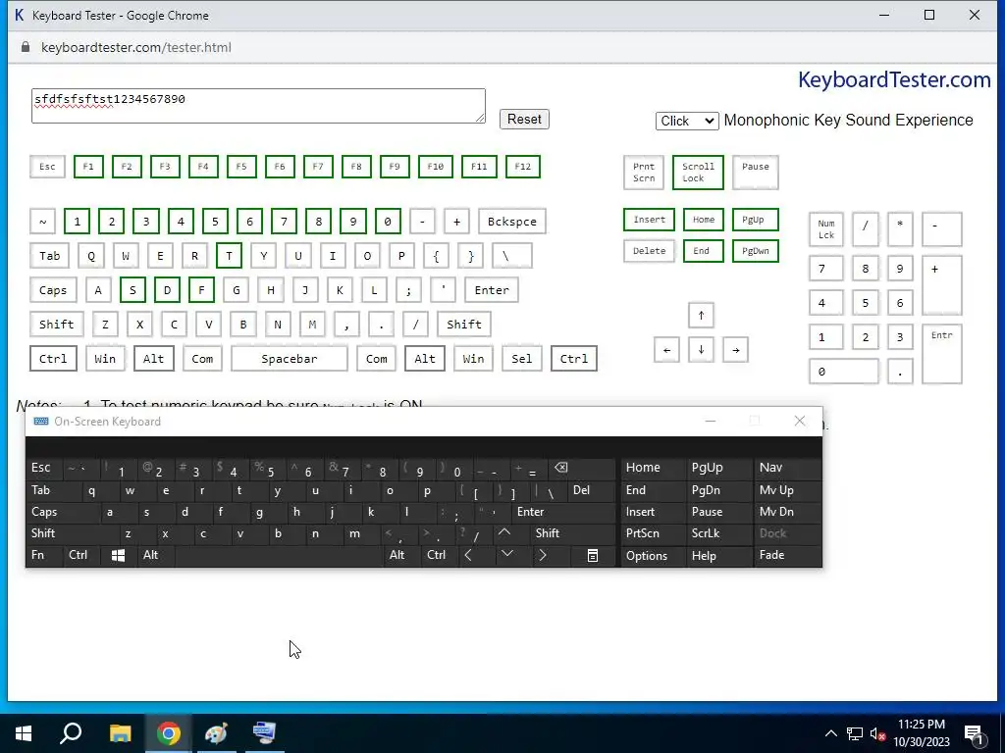Toggle left Ctrl on On-Screen Keyboard
The image size is (1005, 753).
coord(82,555)
